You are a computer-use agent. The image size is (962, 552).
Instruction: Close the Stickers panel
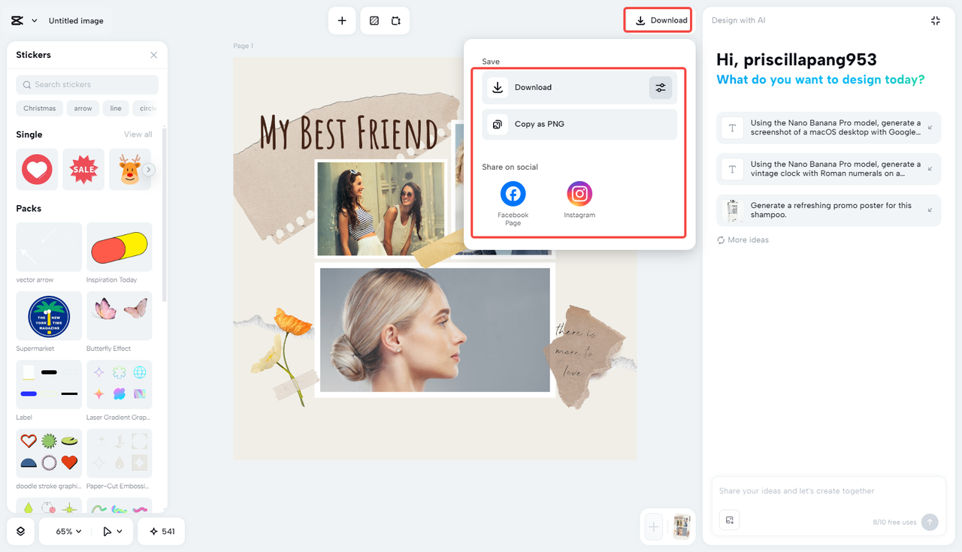[153, 55]
